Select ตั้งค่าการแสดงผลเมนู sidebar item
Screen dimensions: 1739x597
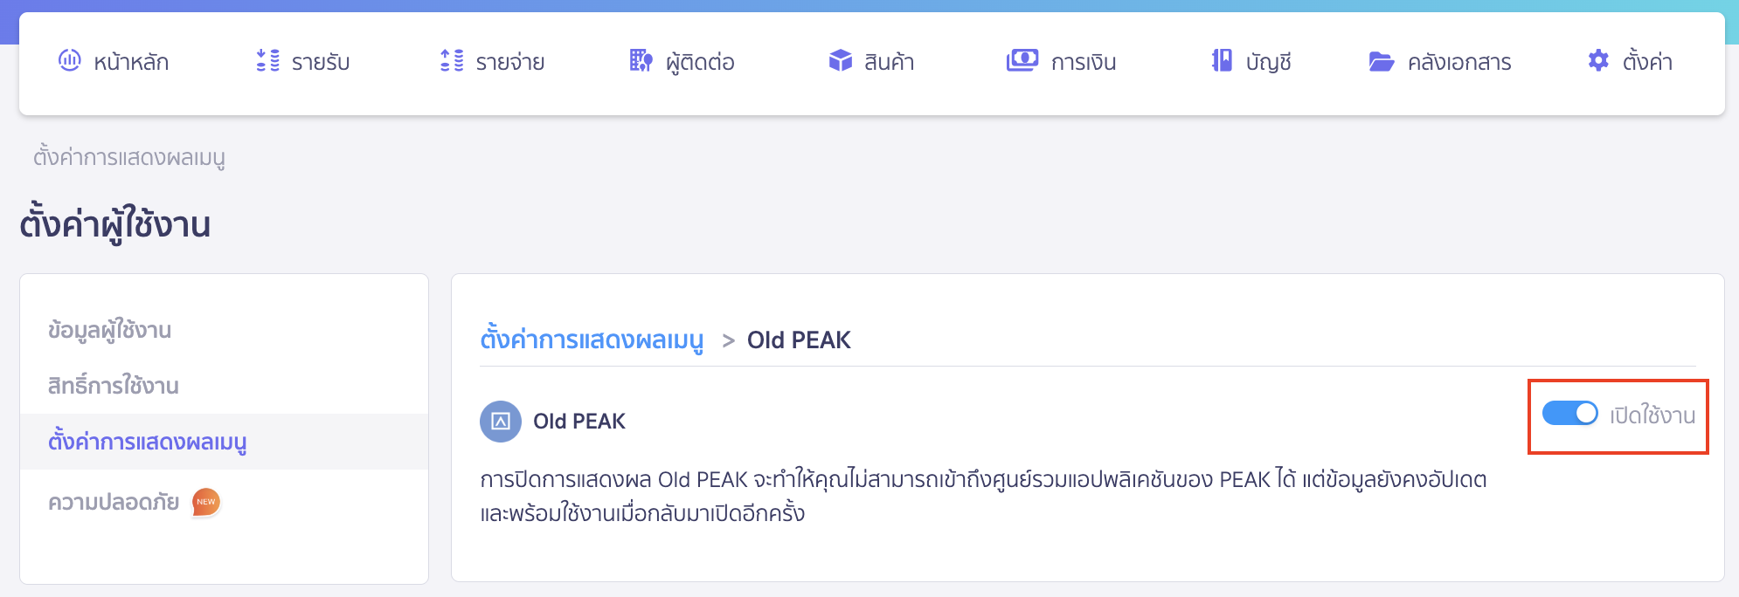click(147, 443)
